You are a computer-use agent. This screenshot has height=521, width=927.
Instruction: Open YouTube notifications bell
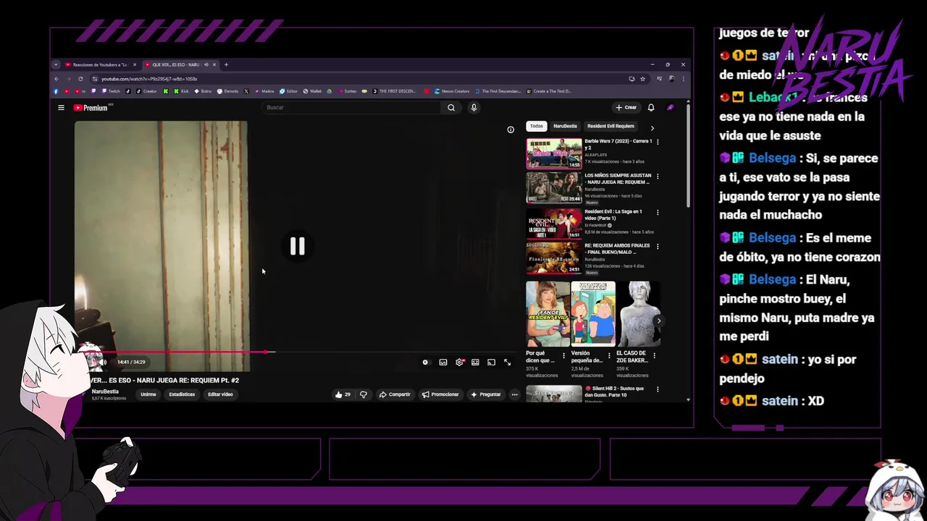(651, 108)
